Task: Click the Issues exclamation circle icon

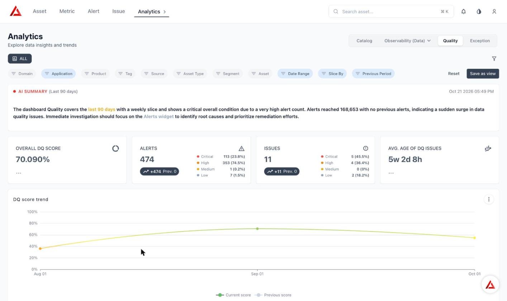Action: point(365,148)
